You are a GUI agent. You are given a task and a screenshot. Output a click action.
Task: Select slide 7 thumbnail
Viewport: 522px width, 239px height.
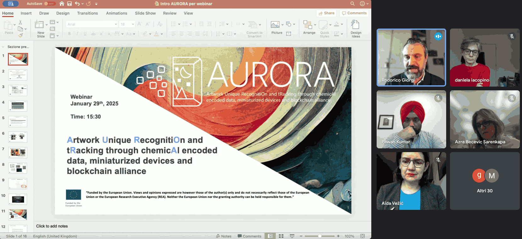coord(18,153)
